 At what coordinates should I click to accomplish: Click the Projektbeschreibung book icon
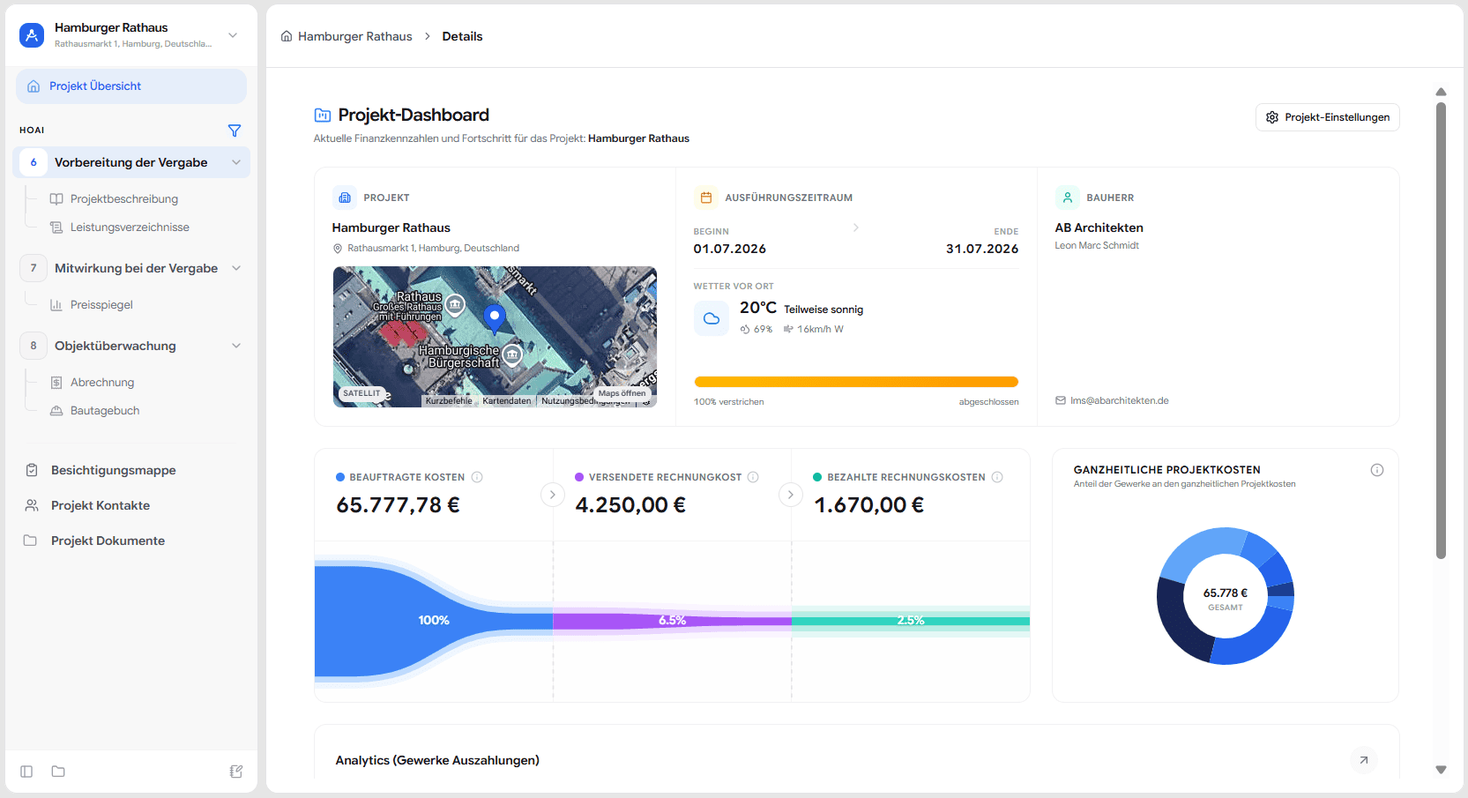tap(56, 199)
